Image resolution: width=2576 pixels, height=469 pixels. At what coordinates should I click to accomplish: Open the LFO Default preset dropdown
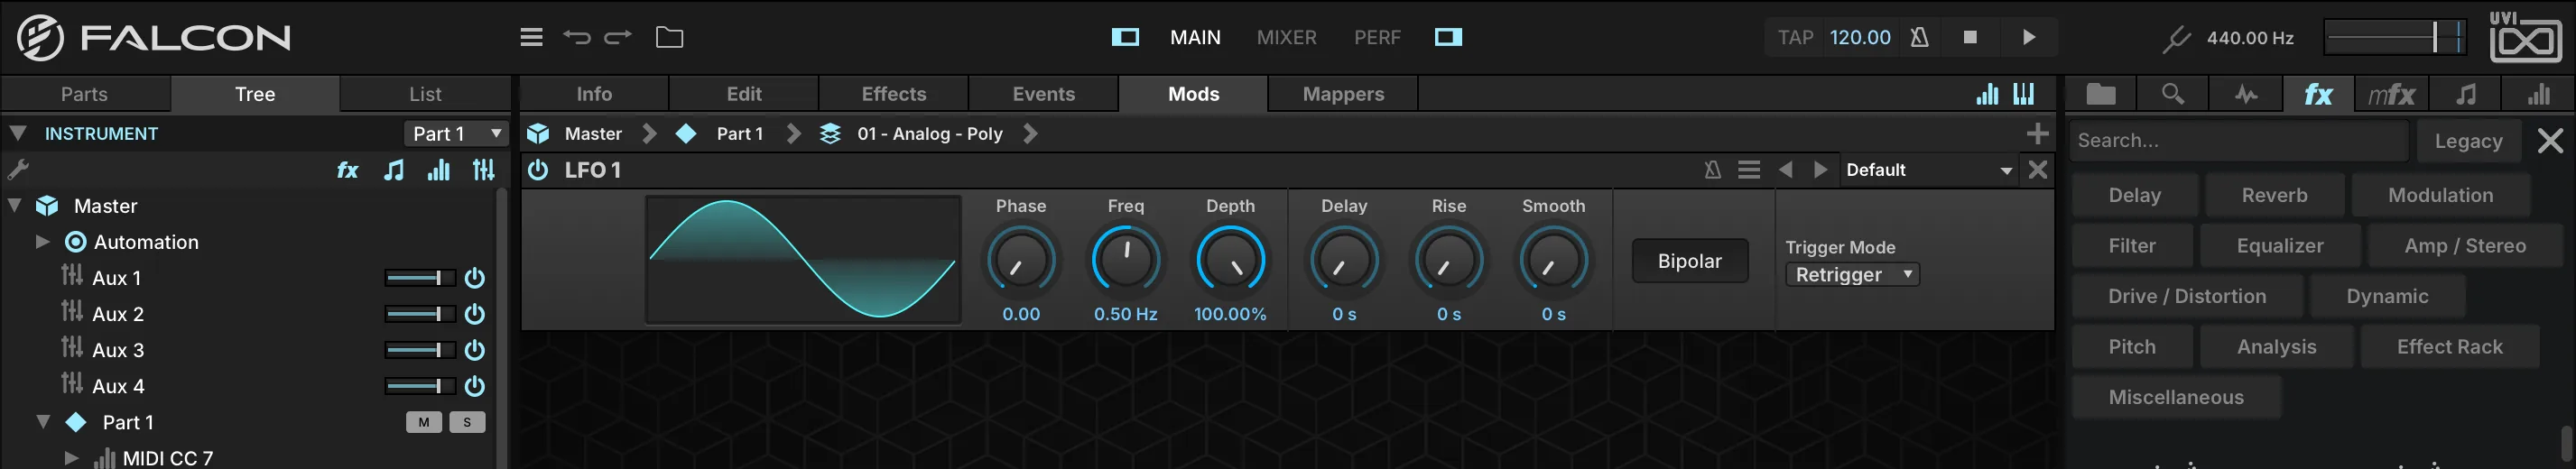[x=1928, y=170]
